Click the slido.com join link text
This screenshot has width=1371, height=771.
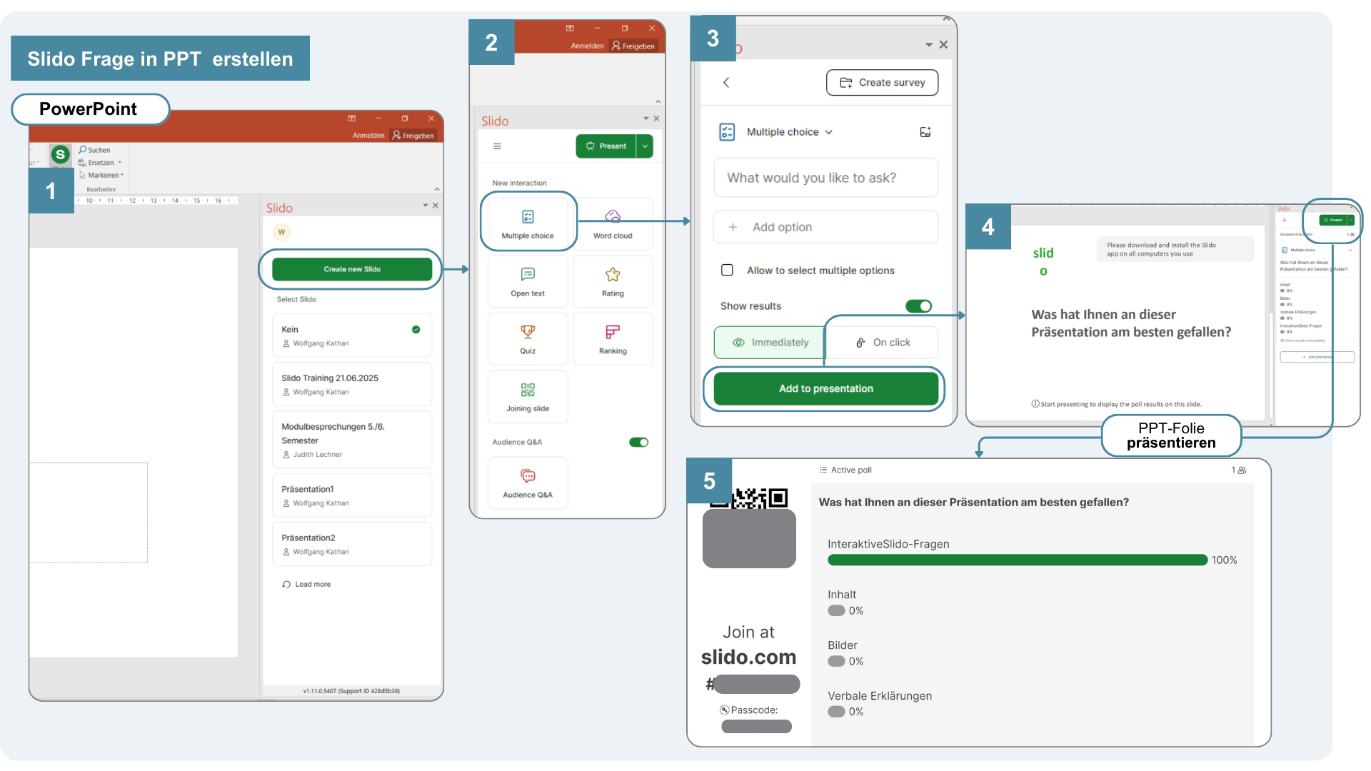748,657
